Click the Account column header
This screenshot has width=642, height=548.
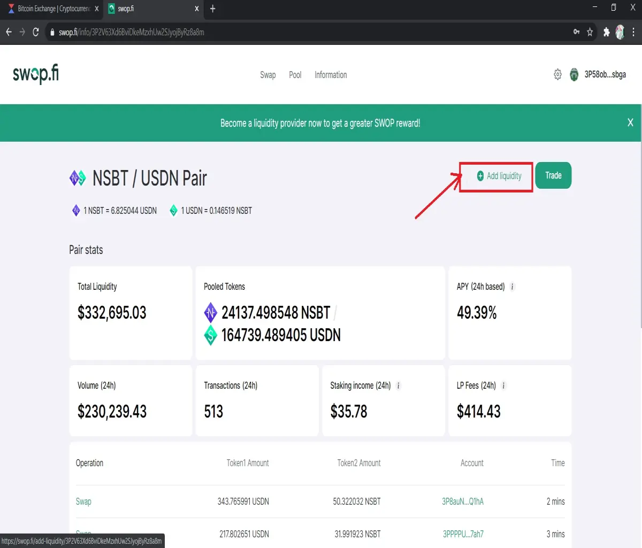tap(472, 463)
